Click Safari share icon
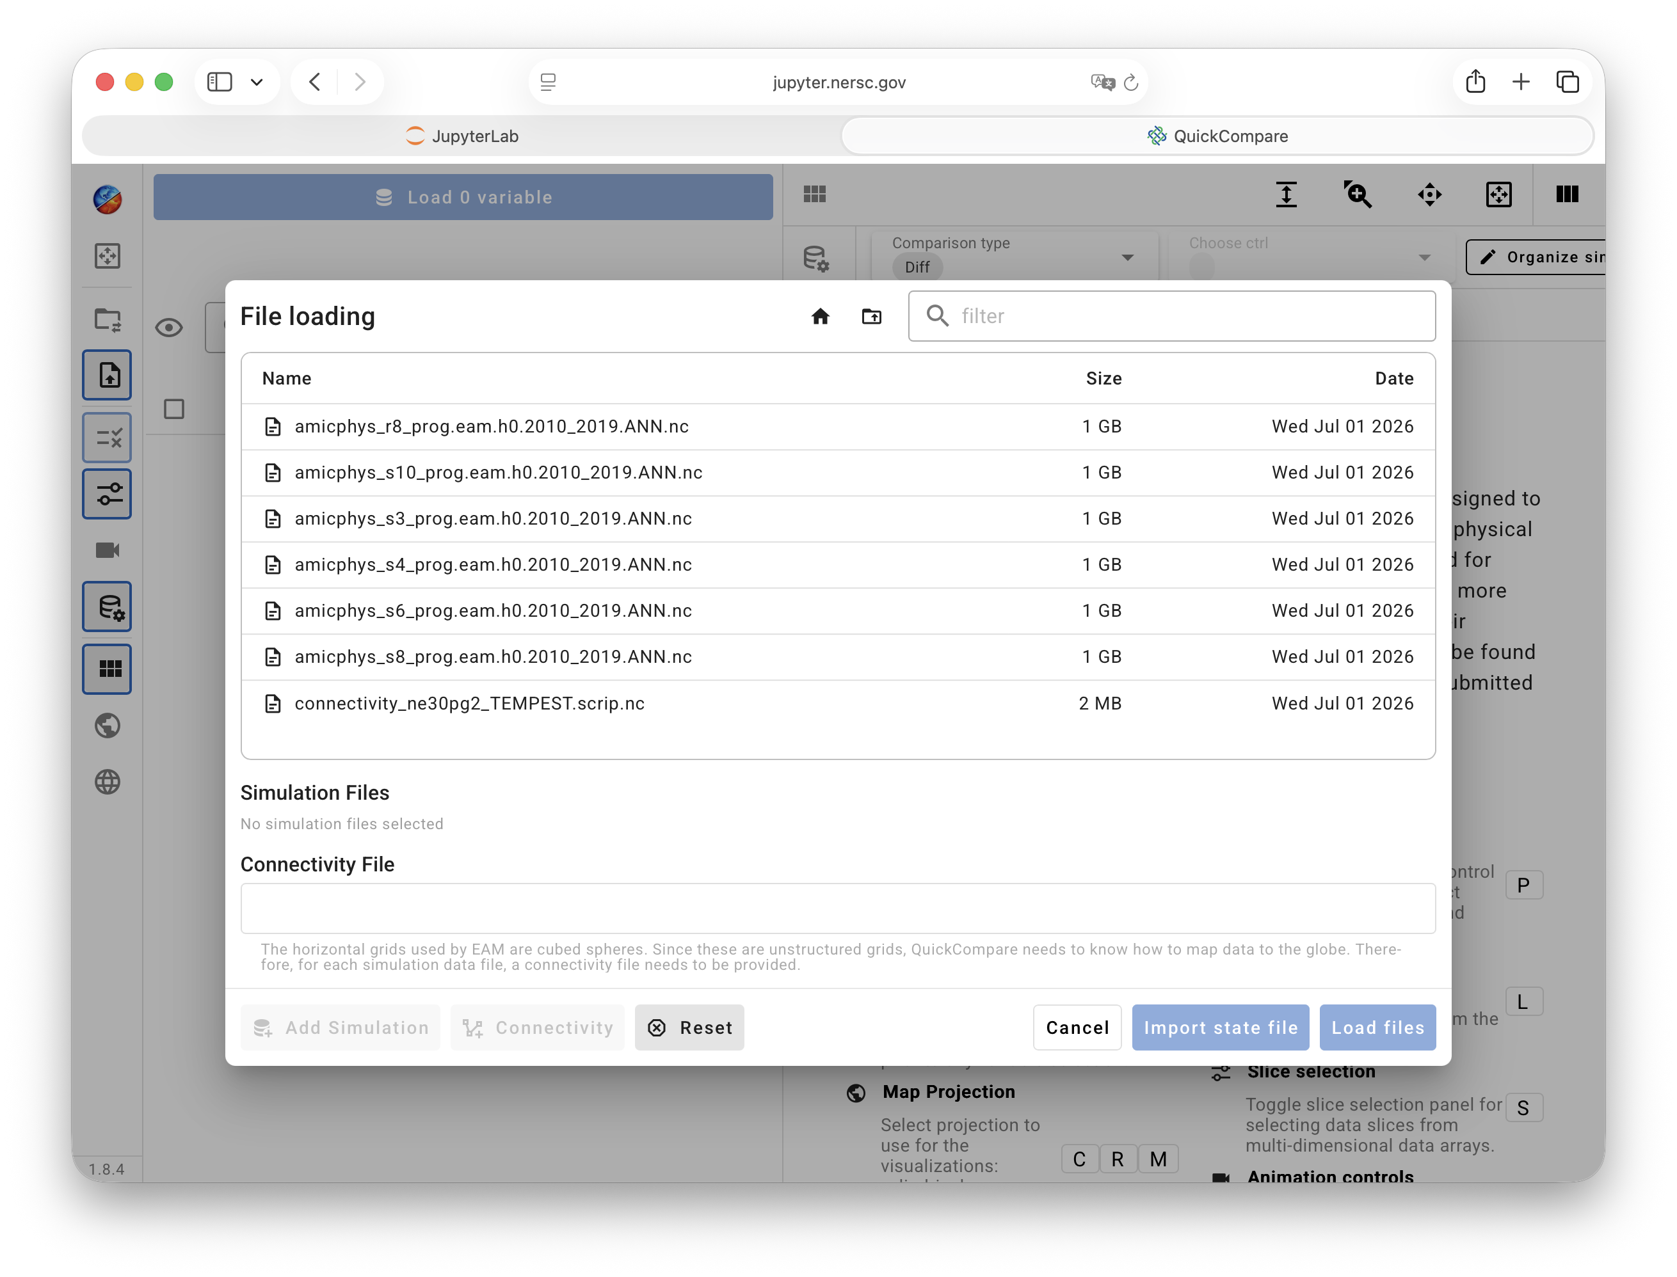1677x1277 pixels. click(1475, 81)
